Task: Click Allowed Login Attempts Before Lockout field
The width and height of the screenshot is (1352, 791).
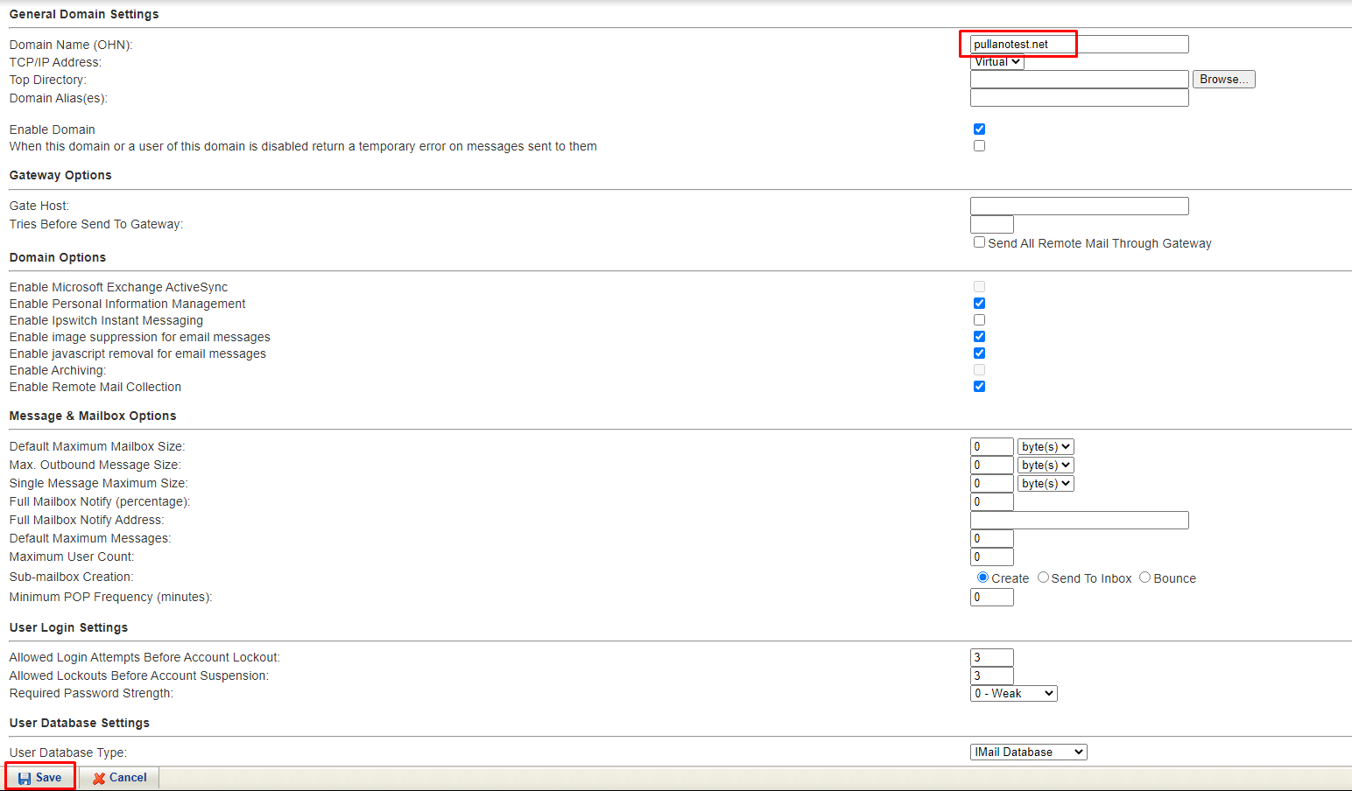Action: pos(991,658)
